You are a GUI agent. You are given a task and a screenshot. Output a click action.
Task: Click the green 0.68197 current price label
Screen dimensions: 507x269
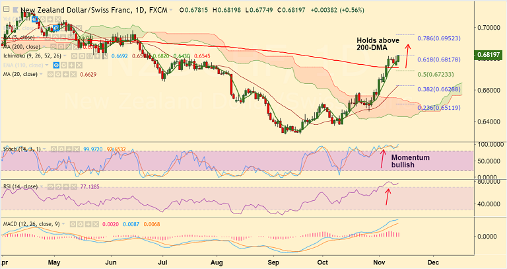[x=489, y=55]
